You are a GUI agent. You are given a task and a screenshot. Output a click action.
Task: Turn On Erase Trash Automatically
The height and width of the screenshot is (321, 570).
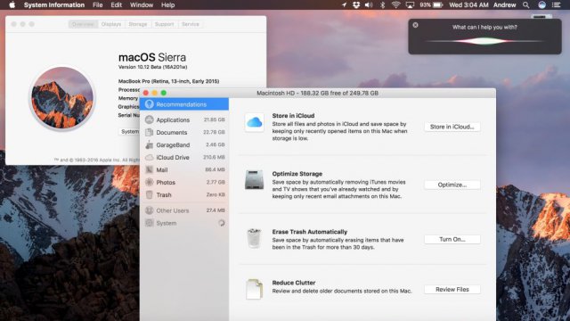point(452,239)
